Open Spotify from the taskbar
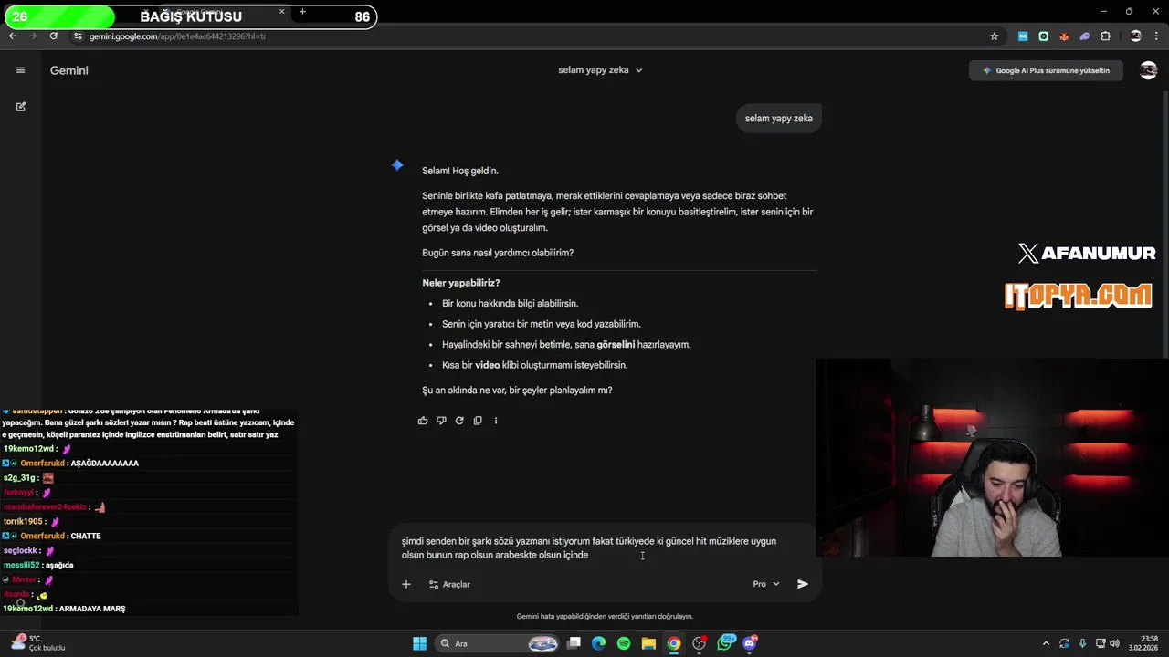Viewport: 1169px width, 657px height. click(x=624, y=643)
